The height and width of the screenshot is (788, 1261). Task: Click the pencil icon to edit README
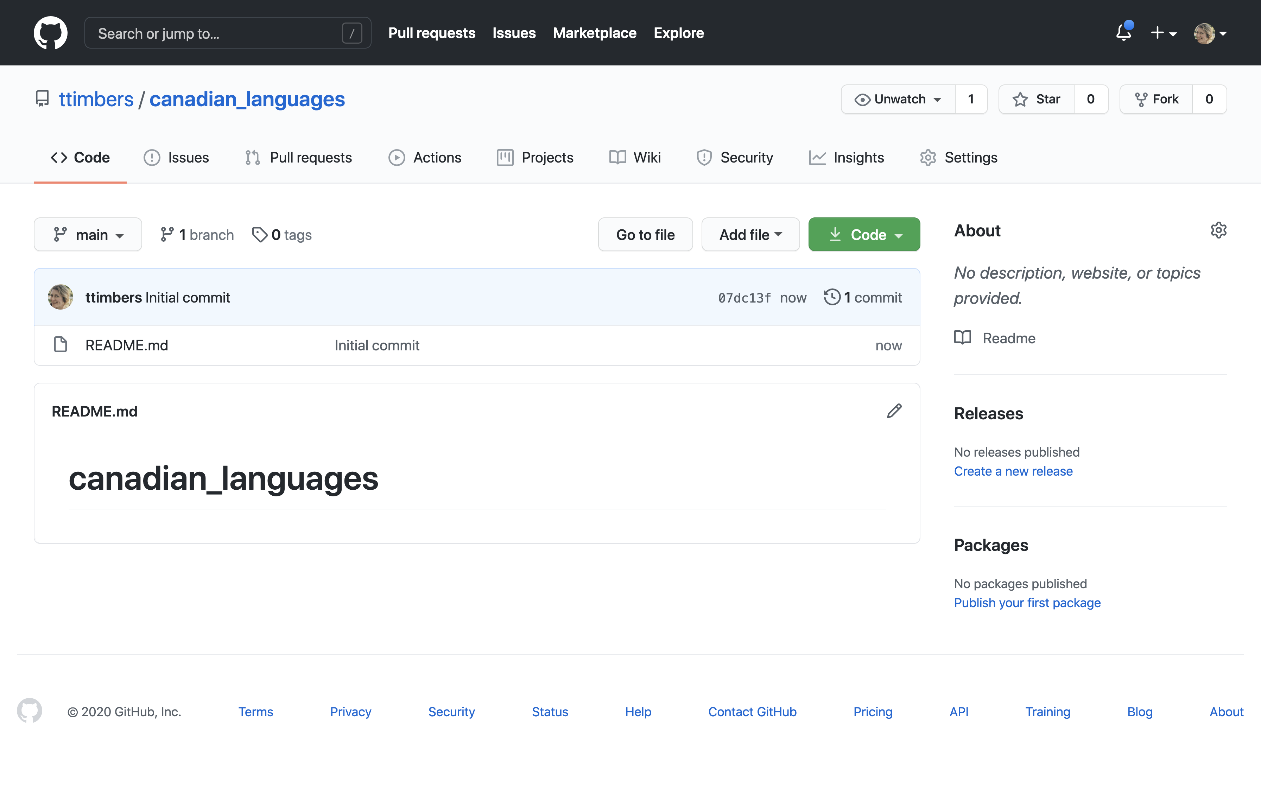pyautogui.click(x=894, y=411)
